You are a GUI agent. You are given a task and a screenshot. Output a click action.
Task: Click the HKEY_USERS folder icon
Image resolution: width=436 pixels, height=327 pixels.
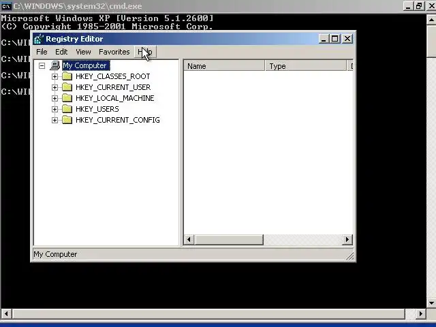(x=67, y=109)
